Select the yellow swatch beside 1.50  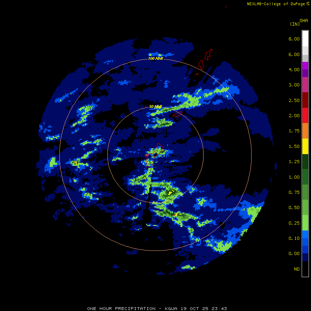(305, 146)
